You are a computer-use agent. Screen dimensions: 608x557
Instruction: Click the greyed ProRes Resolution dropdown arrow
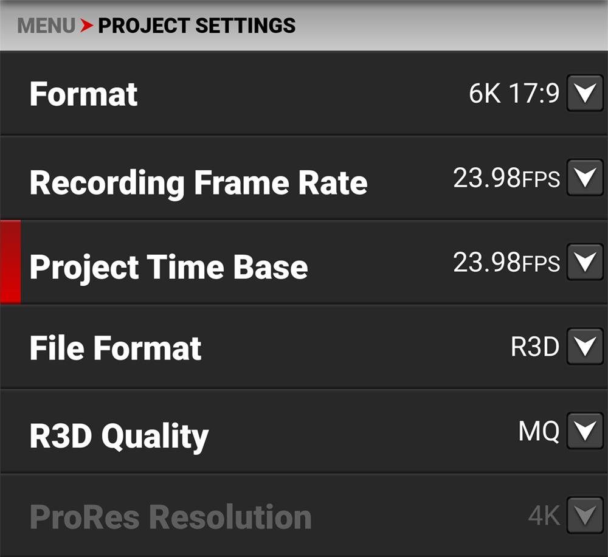(585, 516)
